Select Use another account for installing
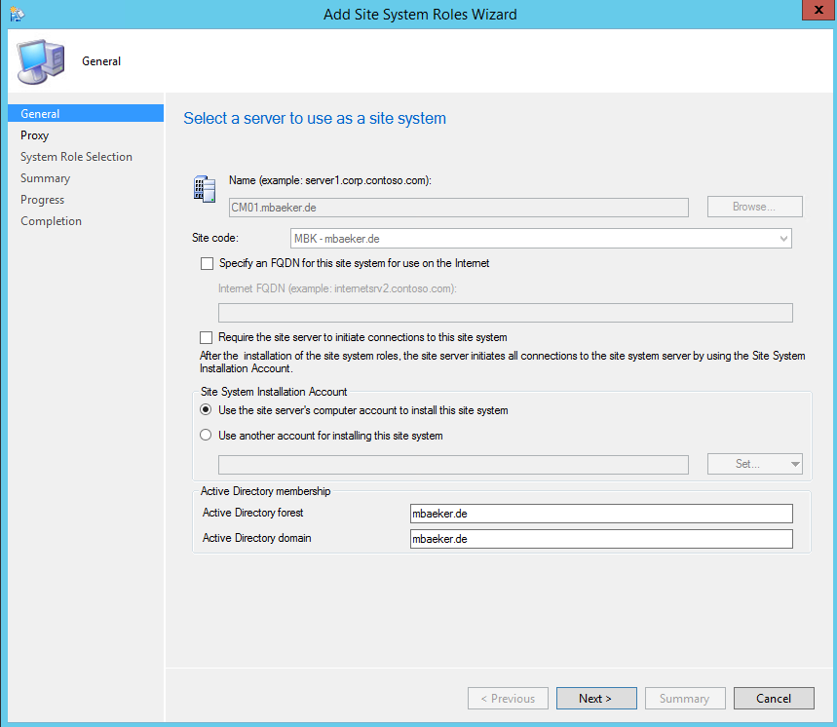The width and height of the screenshot is (837, 727). (206, 435)
